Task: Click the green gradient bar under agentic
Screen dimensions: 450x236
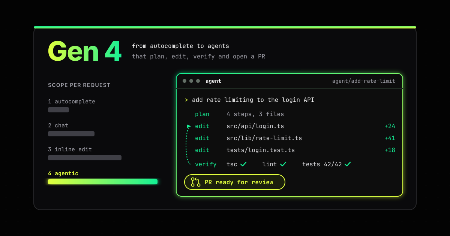Action: (103, 182)
